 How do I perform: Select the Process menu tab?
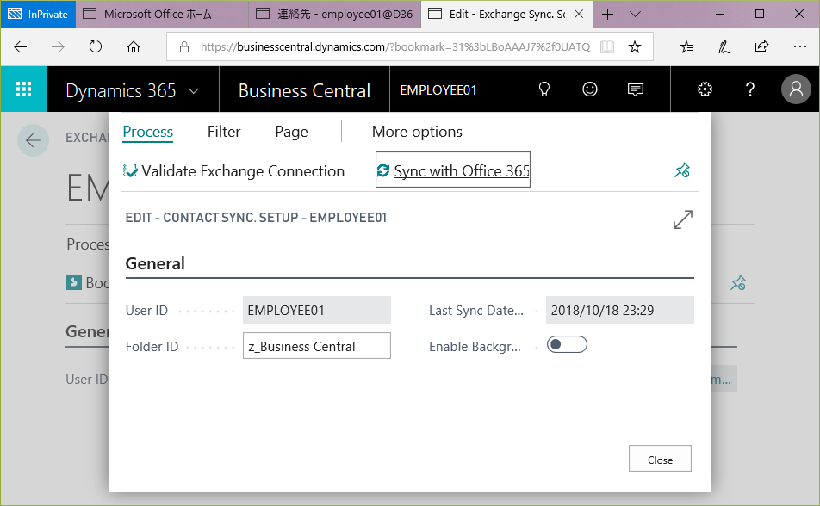(147, 132)
